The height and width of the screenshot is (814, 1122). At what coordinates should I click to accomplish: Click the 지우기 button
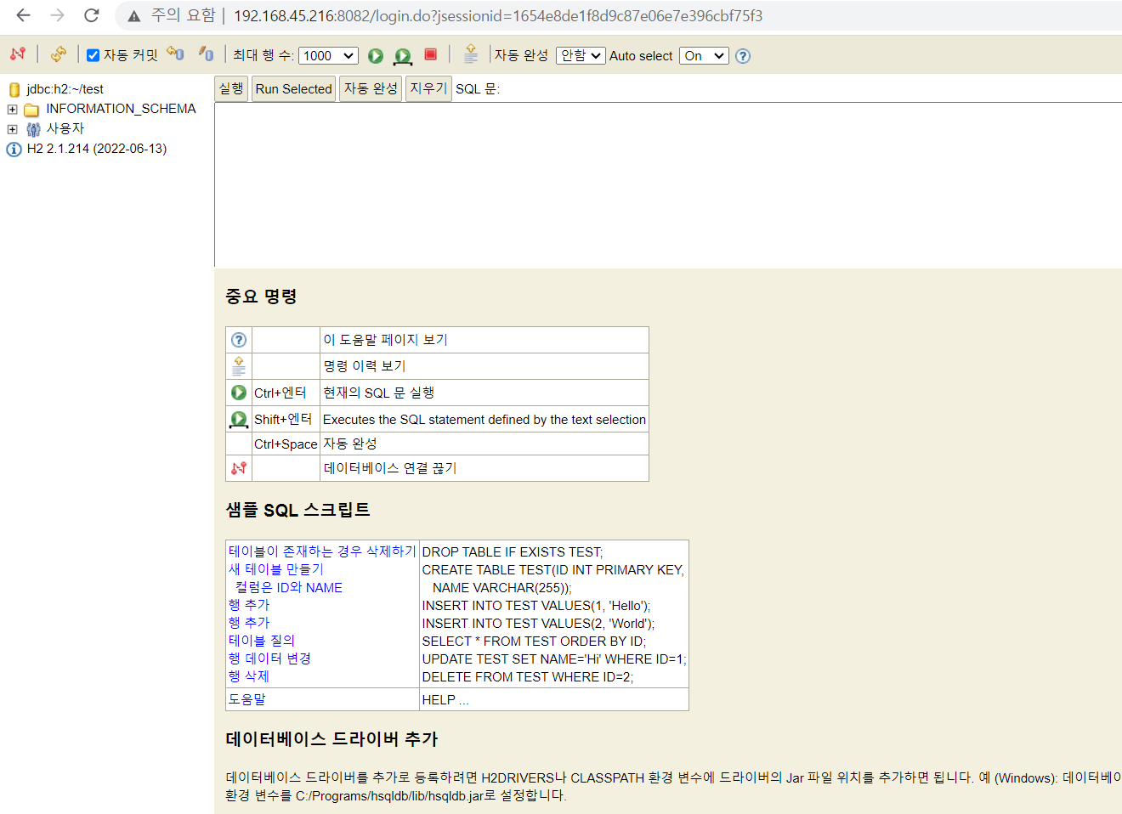(428, 88)
